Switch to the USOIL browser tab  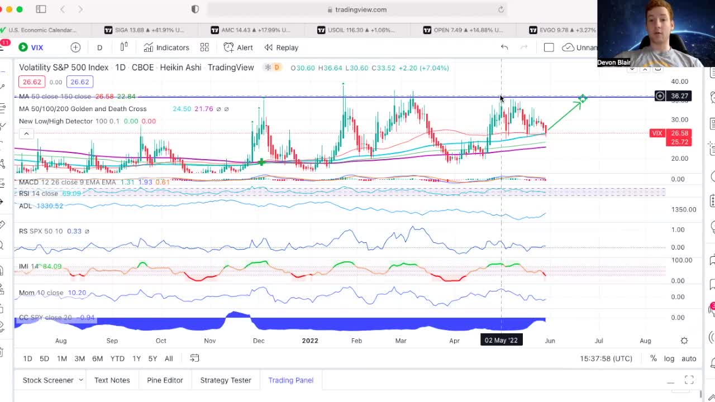point(356,30)
